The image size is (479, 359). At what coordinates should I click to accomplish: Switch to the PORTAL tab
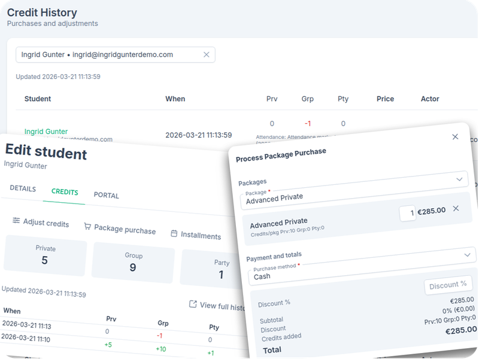[105, 195]
